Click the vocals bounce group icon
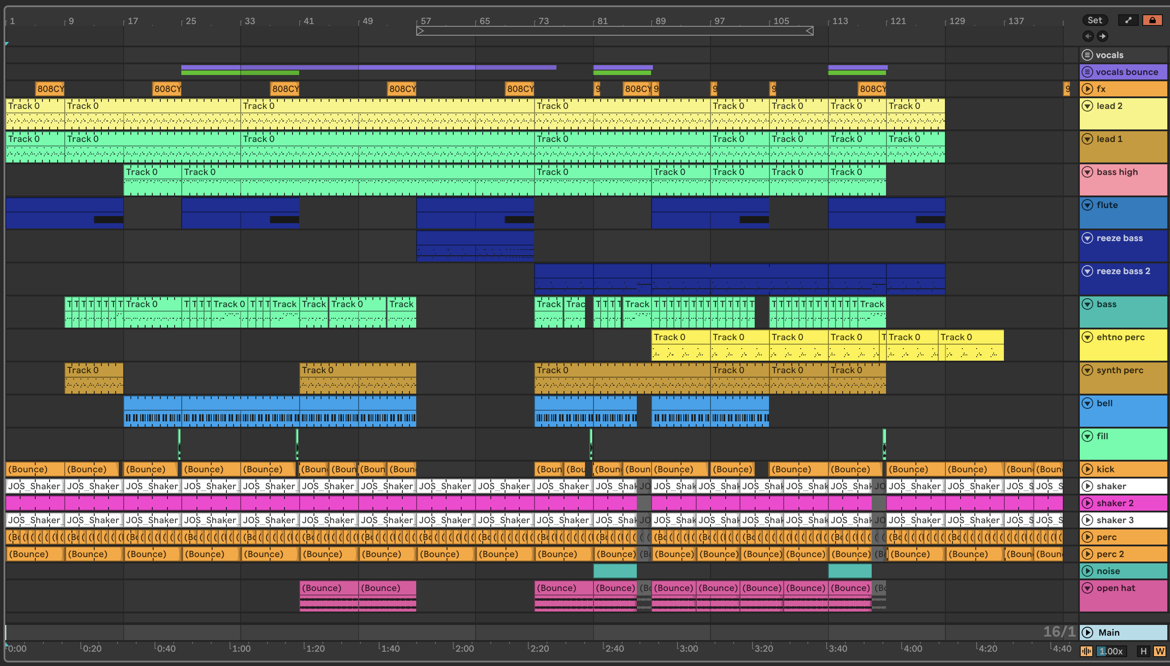The image size is (1170, 666). coord(1087,72)
